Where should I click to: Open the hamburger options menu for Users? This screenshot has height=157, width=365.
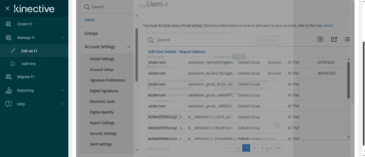pos(347,39)
